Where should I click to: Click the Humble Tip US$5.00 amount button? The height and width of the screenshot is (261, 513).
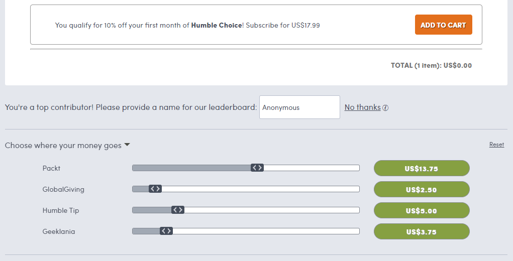click(422, 210)
